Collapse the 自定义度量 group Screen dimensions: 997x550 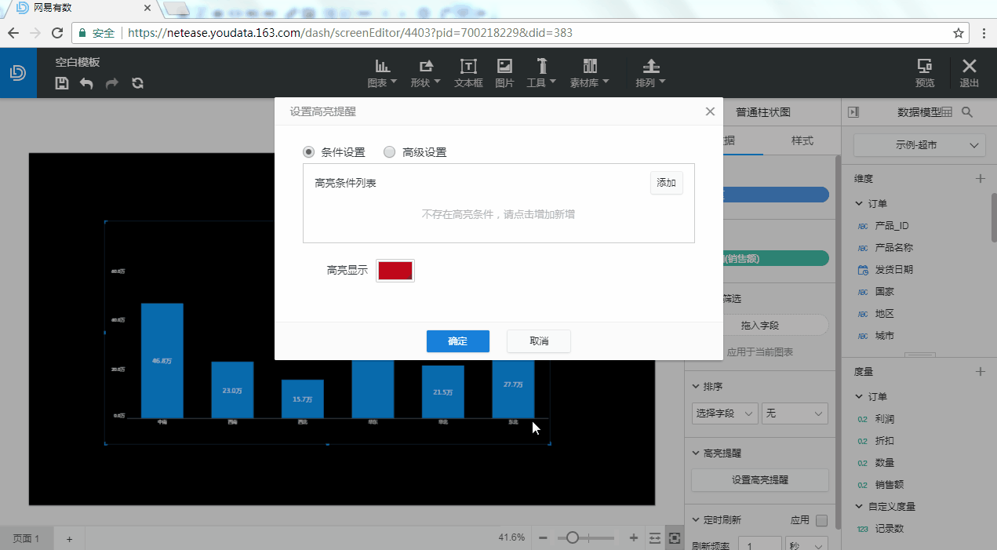pyautogui.click(x=859, y=506)
